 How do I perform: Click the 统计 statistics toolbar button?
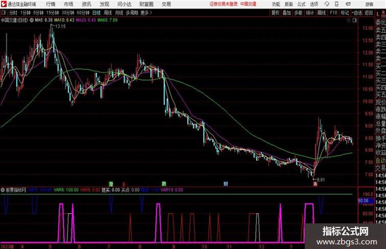pos(310,13)
